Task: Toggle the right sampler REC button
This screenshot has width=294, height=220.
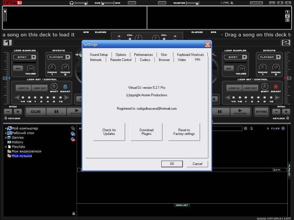Action: tap(229, 68)
